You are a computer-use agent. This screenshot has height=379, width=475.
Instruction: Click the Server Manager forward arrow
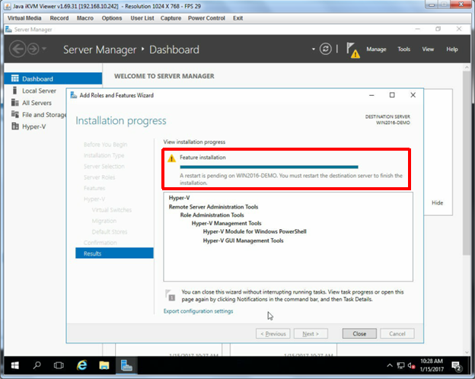coord(33,49)
